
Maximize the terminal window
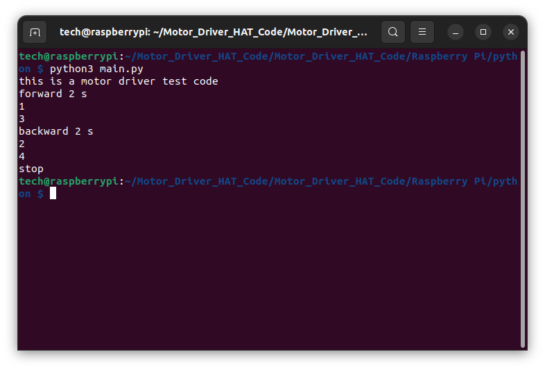(483, 32)
